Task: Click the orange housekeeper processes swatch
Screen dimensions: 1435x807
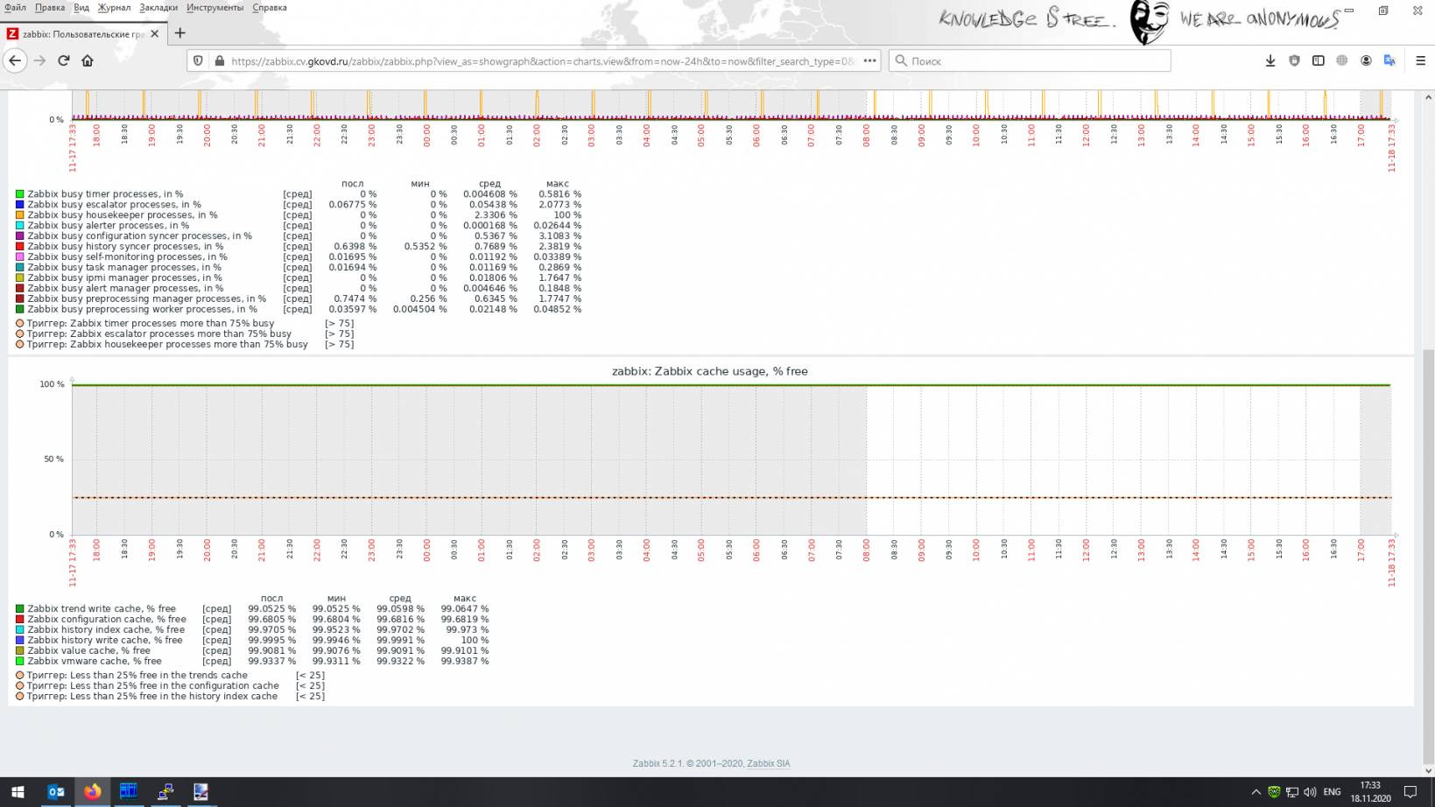Action: pos(20,215)
